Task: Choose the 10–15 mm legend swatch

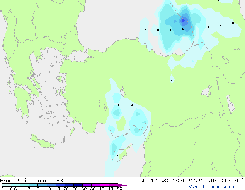Action: (x=51, y=185)
